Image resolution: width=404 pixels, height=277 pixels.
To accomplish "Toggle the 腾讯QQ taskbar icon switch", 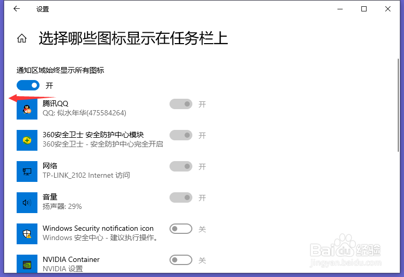I will coord(181,104).
